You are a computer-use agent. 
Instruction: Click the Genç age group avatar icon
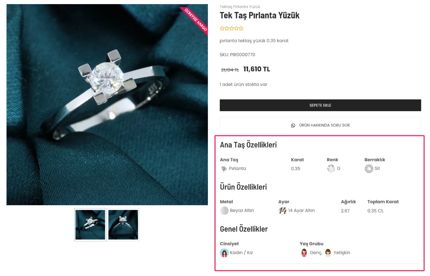click(x=304, y=253)
